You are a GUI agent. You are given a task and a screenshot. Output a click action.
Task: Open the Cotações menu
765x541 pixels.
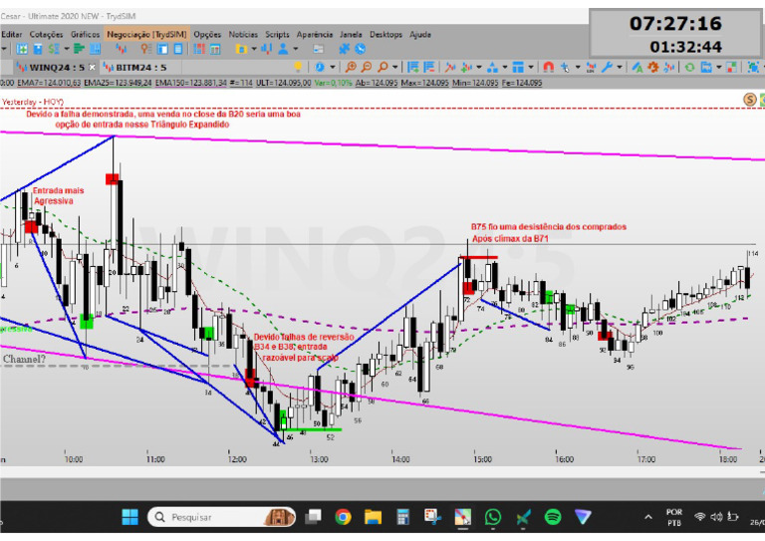[47, 34]
